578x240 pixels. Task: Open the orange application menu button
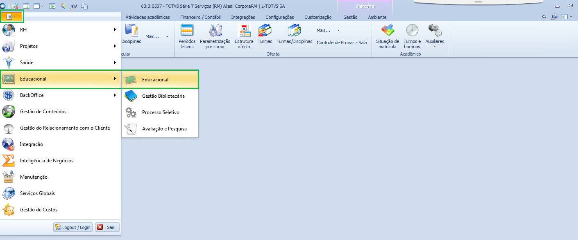pyautogui.click(x=12, y=17)
